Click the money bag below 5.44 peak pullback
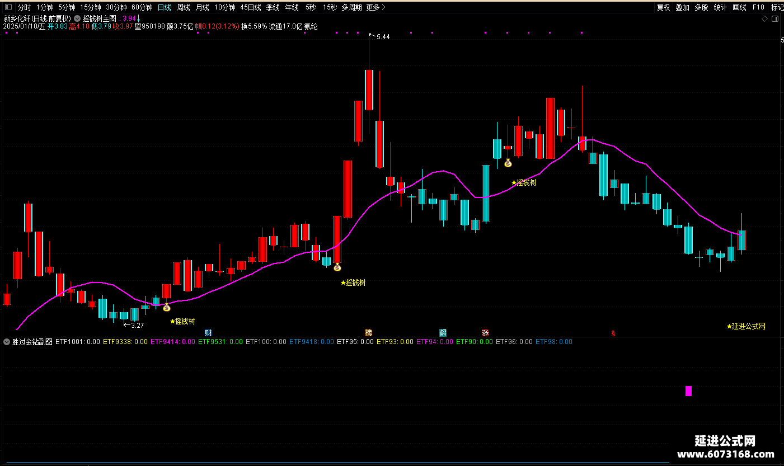Image resolution: width=784 pixels, height=466 pixels. 508,163
